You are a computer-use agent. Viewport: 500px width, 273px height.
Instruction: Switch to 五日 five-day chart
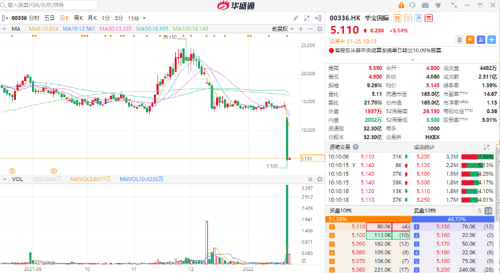[x=49, y=18]
